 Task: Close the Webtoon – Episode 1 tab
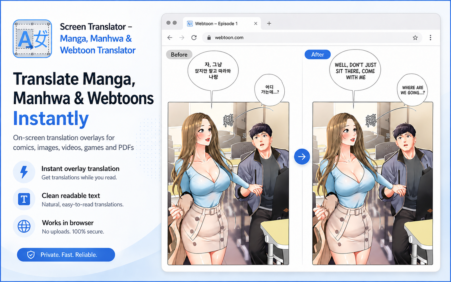[x=256, y=24]
